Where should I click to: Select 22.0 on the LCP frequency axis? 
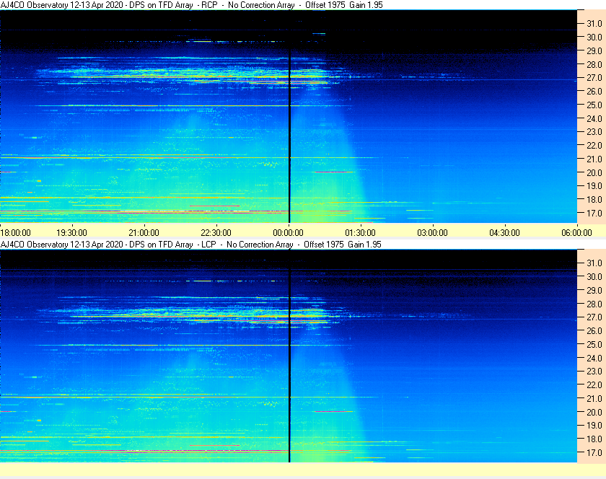pyautogui.click(x=594, y=384)
